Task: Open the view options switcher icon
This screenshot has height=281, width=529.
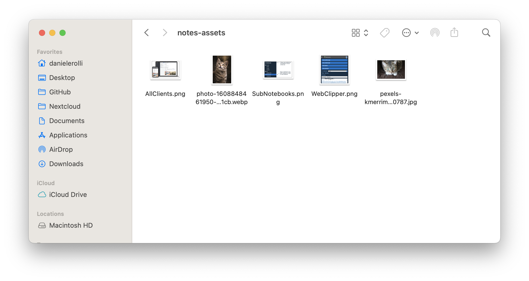Action: [x=360, y=33]
